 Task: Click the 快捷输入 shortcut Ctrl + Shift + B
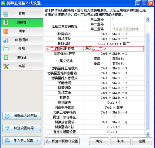coord(114,34)
